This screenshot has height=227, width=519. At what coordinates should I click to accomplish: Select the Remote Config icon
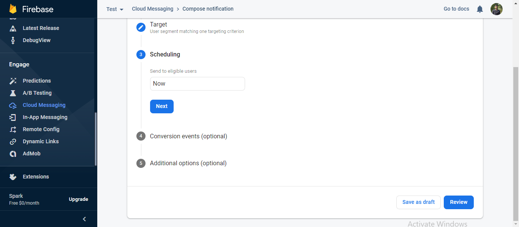tap(14, 129)
